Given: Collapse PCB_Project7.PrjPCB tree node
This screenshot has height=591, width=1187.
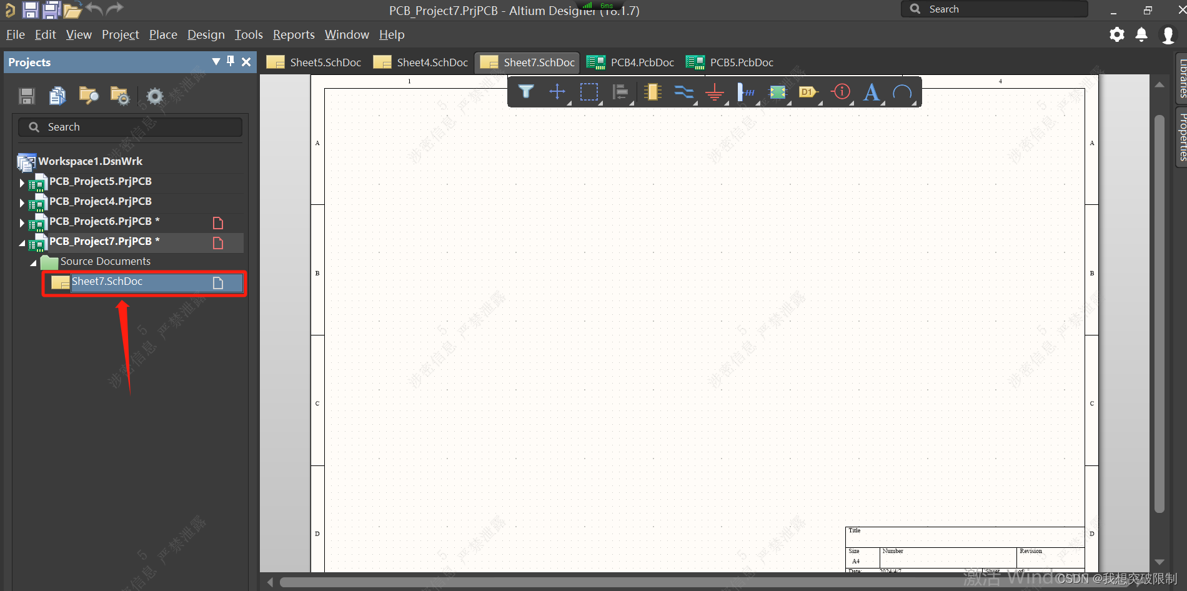Looking at the screenshot, I should [x=22, y=243].
